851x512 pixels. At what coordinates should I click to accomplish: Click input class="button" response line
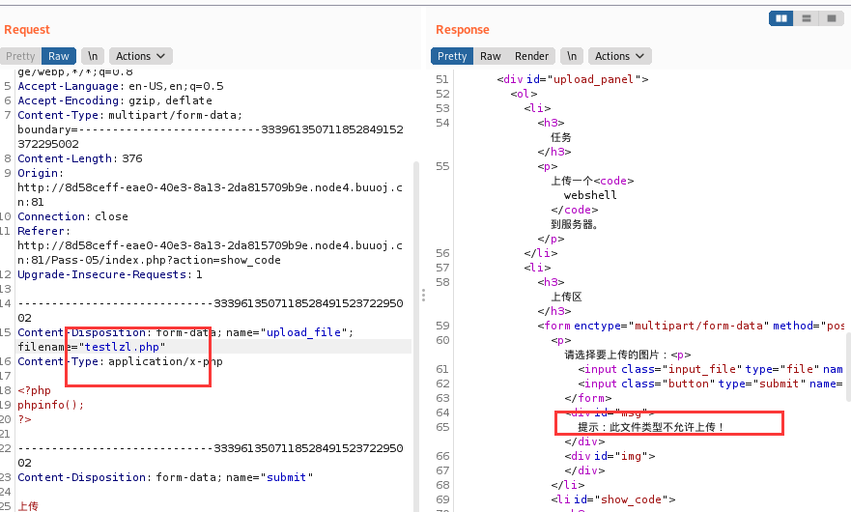click(x=710, y=384)
